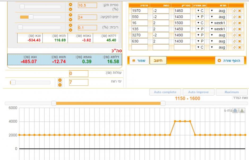Click the Maximum button
The height and width of the screenshot is (160, 249).
point(231,92)
